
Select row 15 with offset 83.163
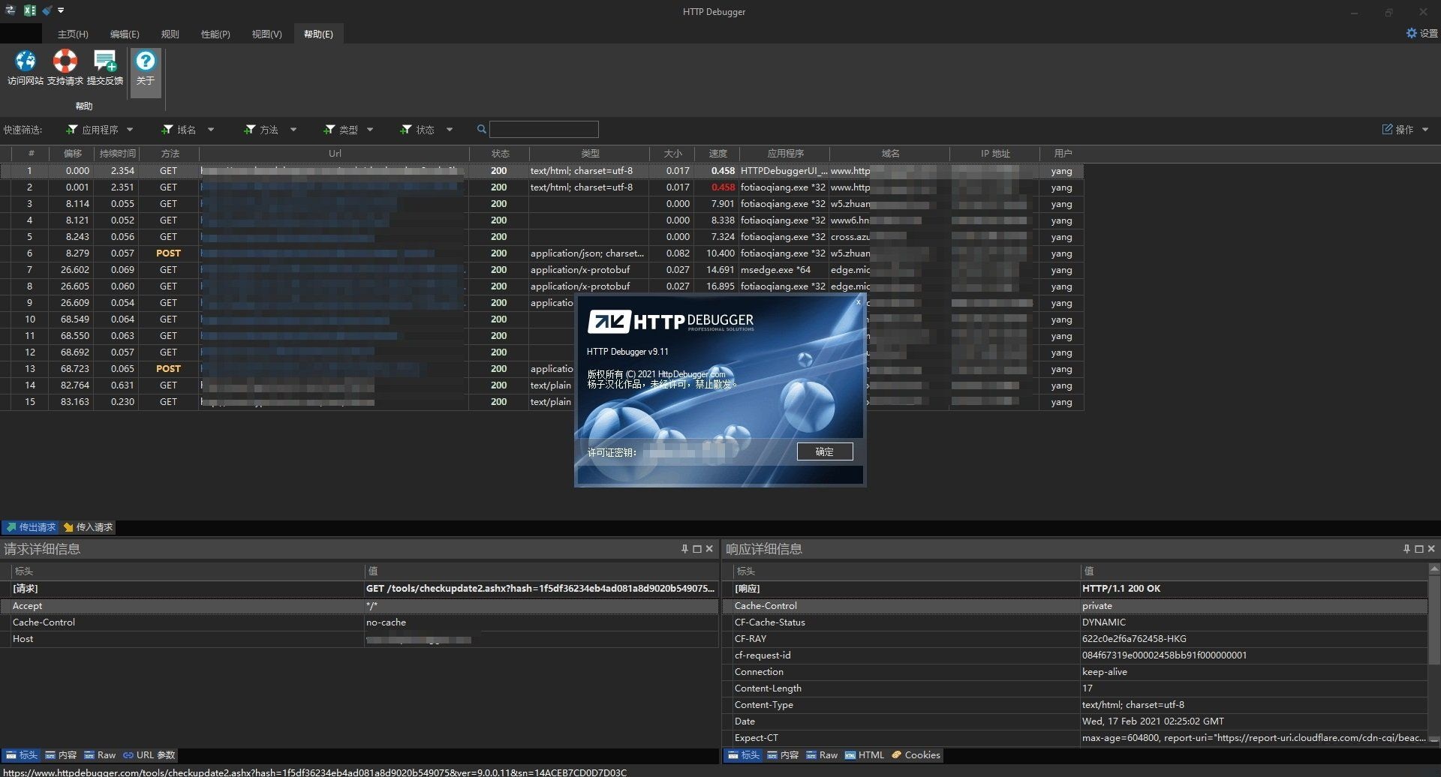tap(542, 402)
